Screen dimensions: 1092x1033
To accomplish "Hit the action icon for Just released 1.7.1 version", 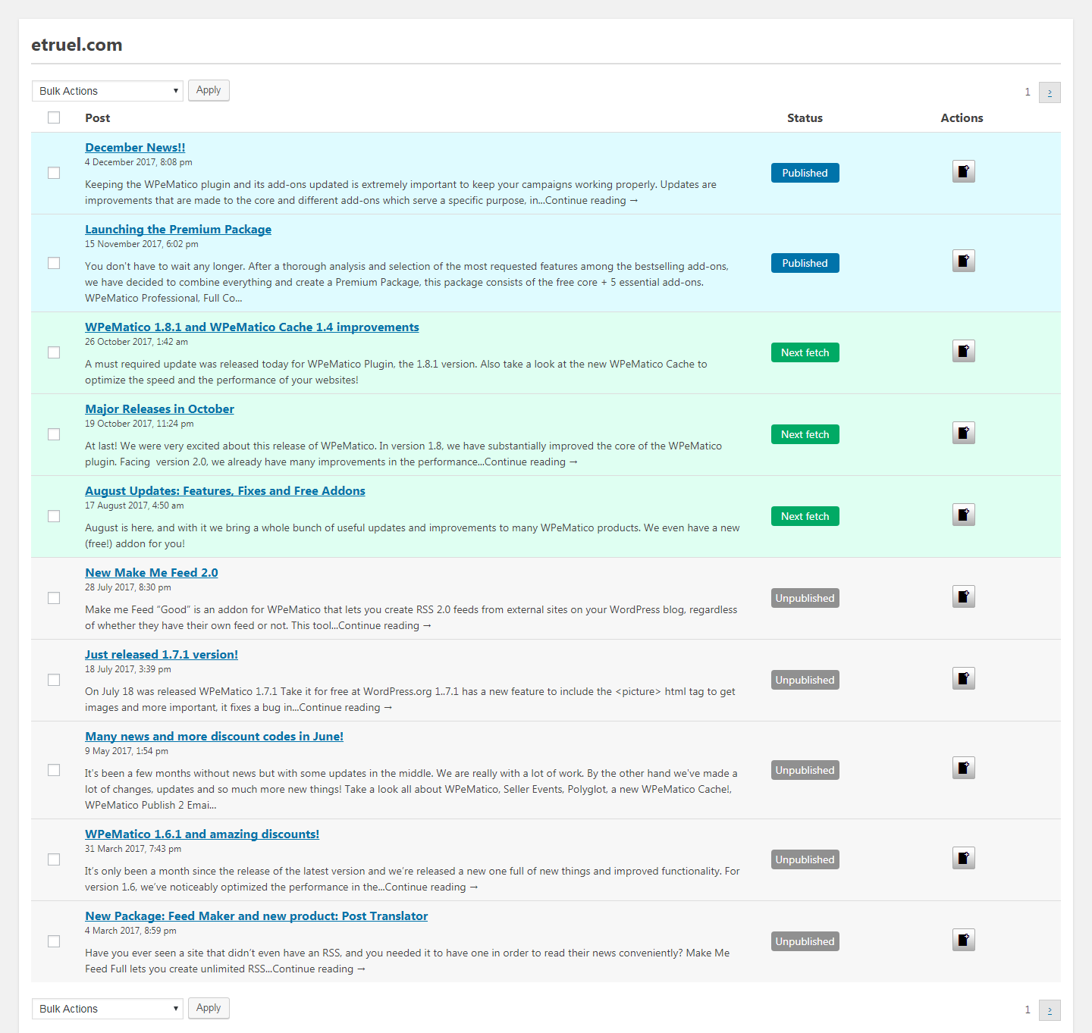I will pos(963,679).
